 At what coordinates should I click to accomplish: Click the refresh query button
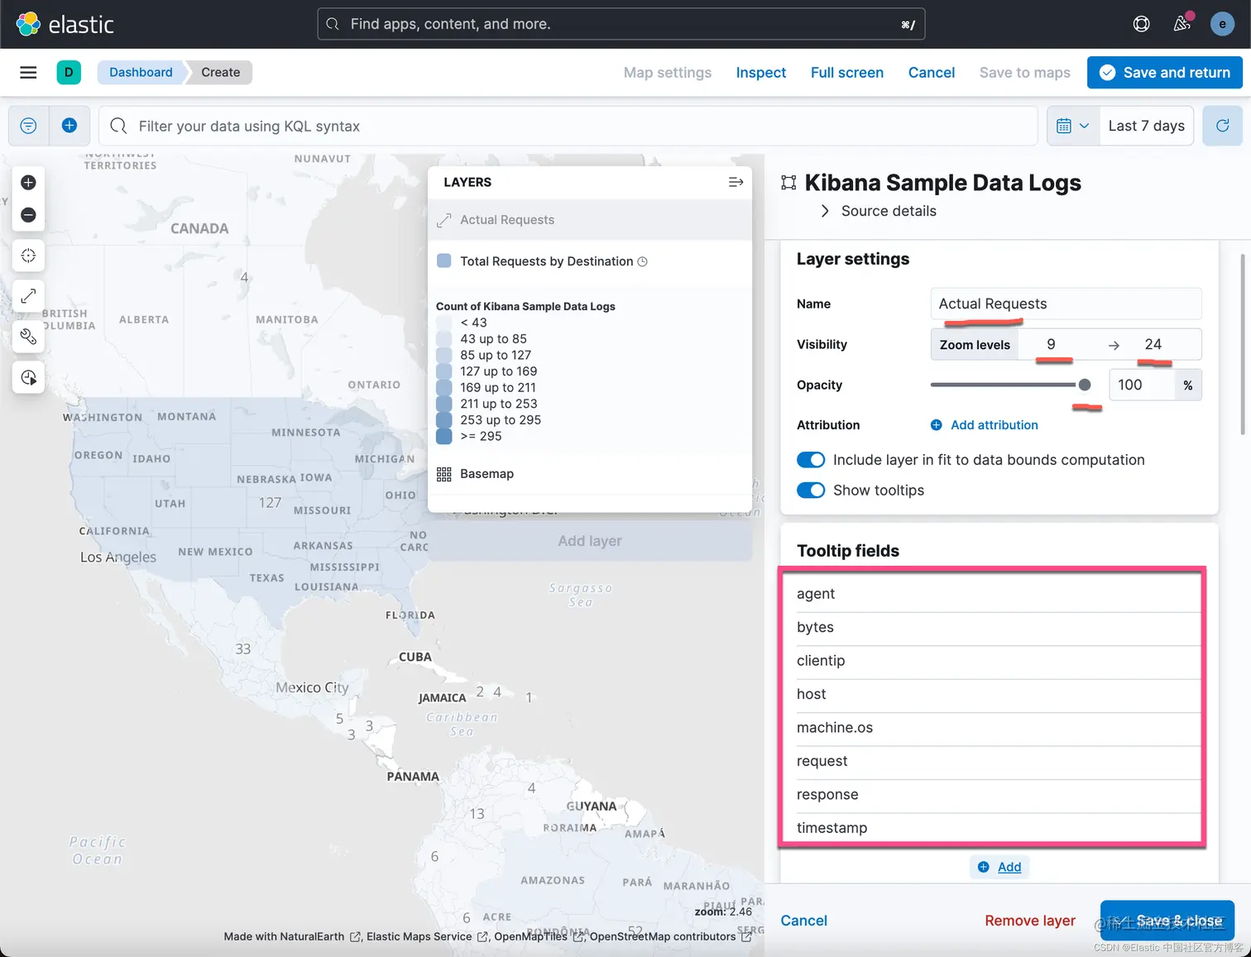pos(1222,126)
